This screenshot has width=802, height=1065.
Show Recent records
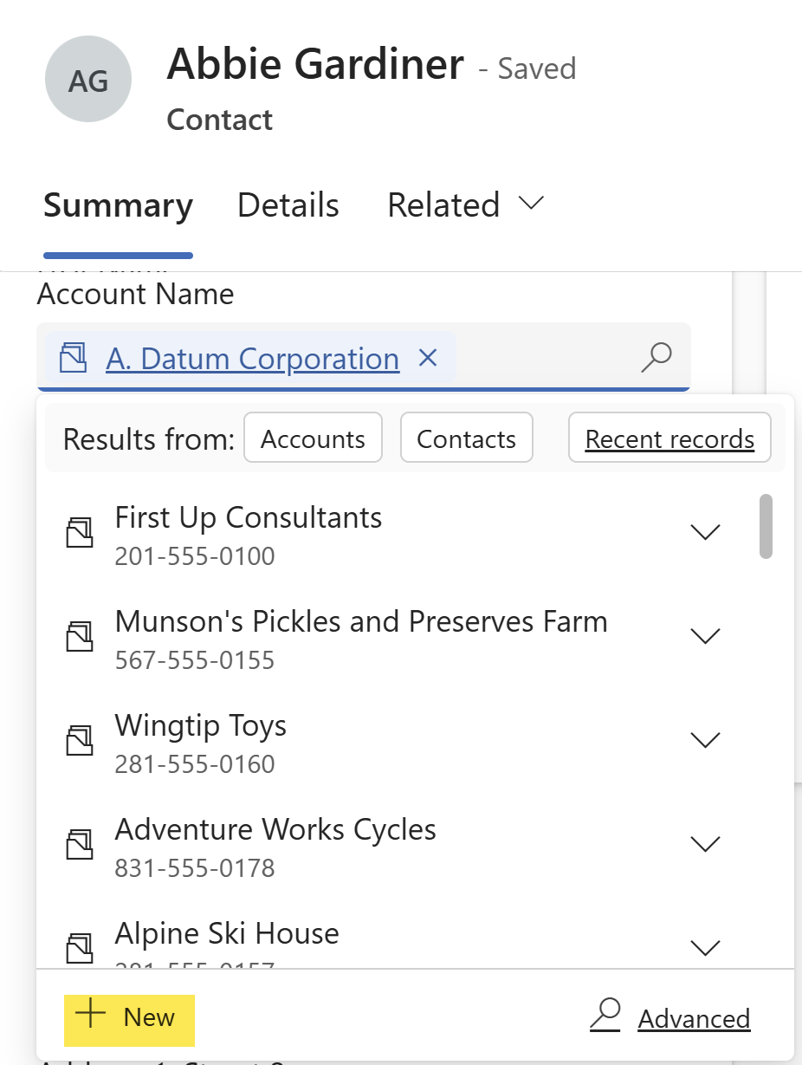coord(669,438)
